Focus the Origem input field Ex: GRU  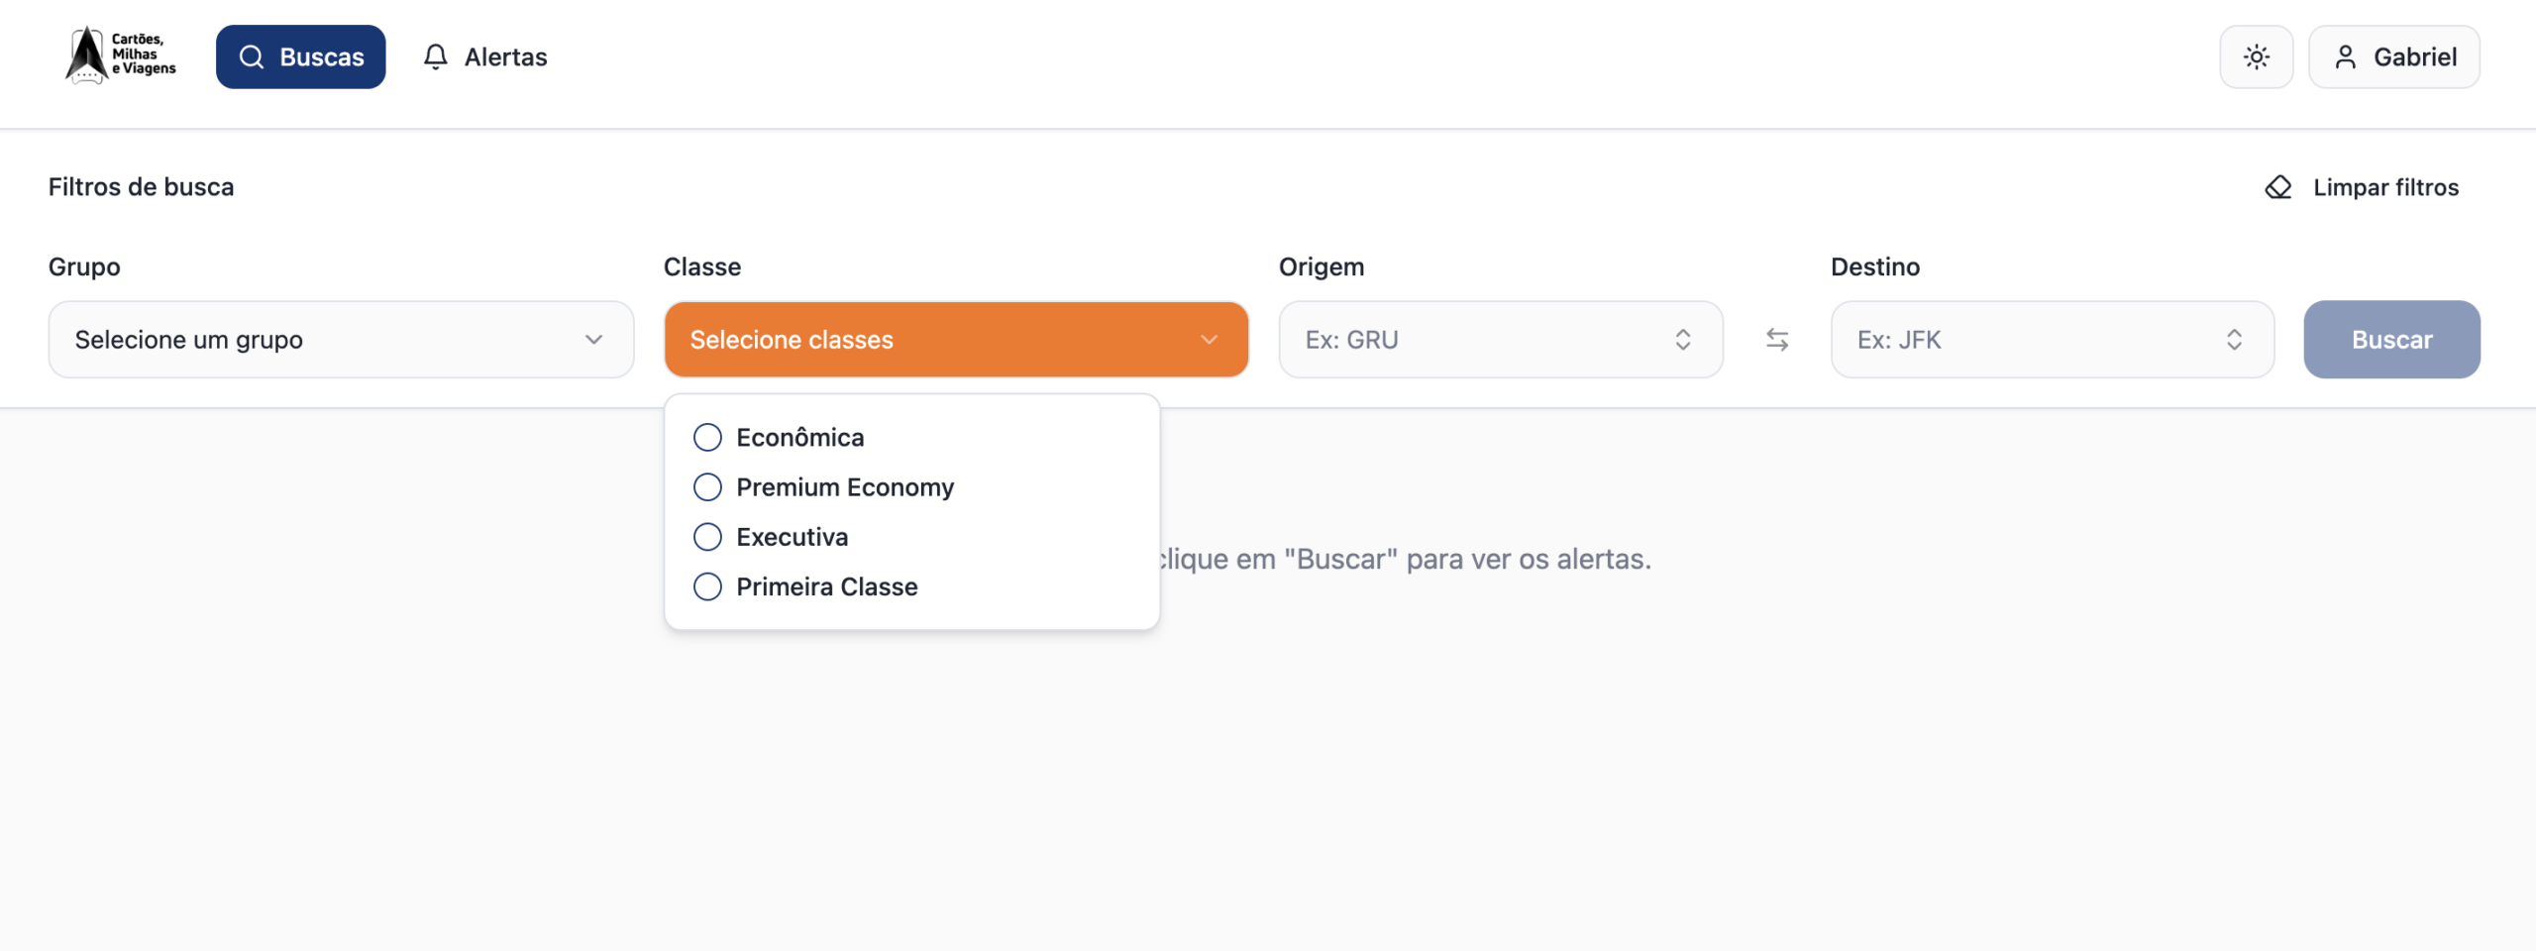click(1476, 340)
